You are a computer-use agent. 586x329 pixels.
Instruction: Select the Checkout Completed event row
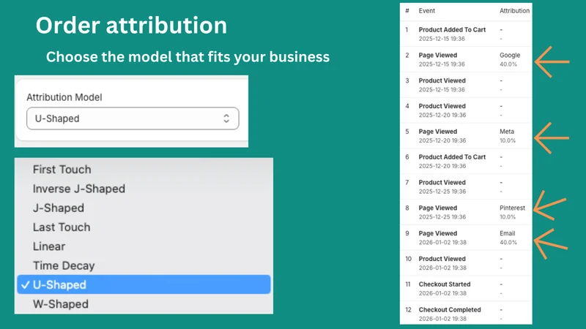(466, 313)
